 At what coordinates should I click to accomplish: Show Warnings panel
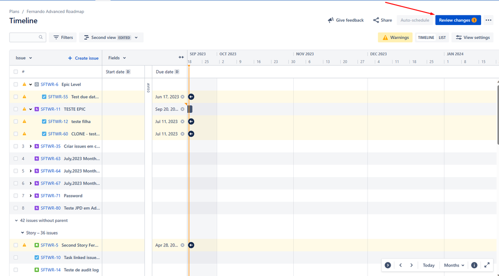coord(395,37)
